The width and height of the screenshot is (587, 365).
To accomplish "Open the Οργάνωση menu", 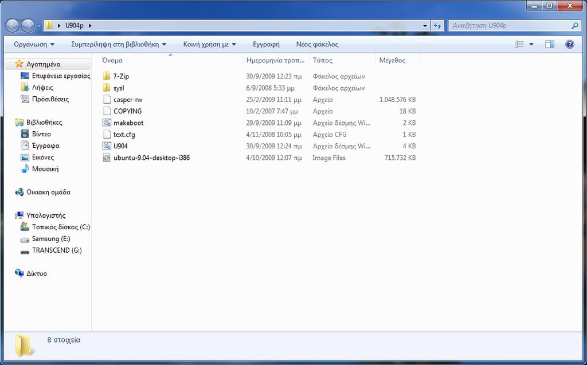I will (34, 44).
